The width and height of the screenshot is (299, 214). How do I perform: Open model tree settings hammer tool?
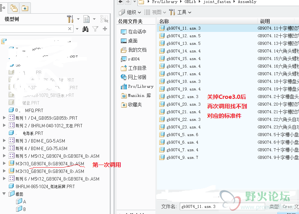pyautogui.click(x=70, y=19)
